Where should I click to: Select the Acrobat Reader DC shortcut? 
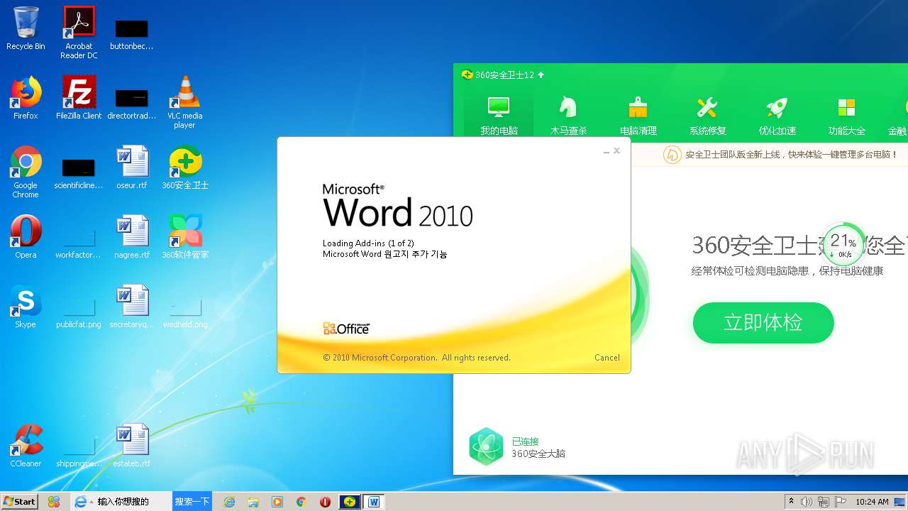pyautogui.click(x=79, y=33)
